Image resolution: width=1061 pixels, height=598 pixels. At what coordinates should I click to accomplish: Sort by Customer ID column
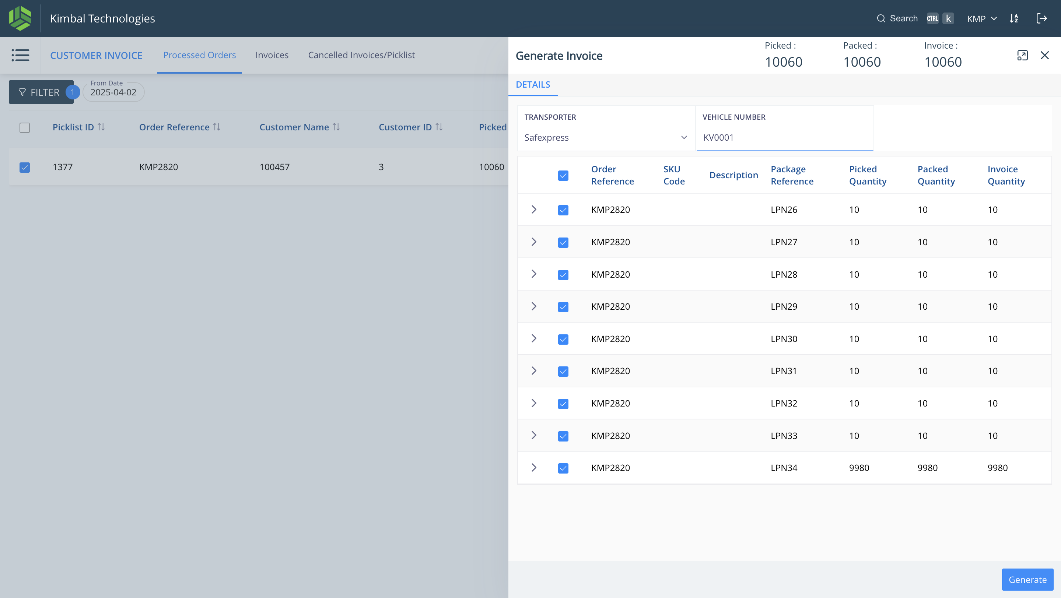(x=439, y=127)
